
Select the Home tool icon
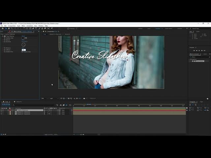[2, 28]
